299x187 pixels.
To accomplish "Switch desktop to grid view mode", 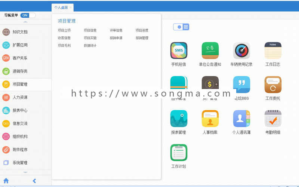I will tap(186, 27).
